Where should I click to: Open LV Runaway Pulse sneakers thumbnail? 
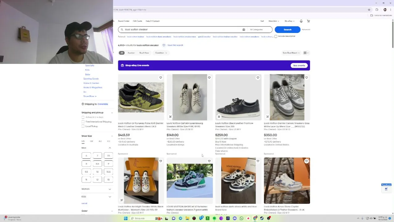pos(141,97)
